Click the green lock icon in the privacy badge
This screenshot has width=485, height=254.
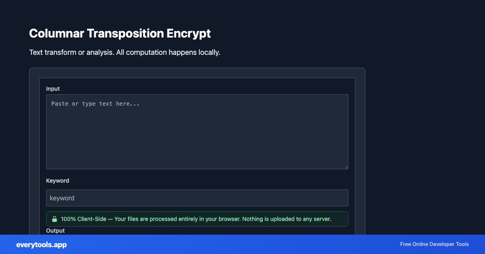55,219
